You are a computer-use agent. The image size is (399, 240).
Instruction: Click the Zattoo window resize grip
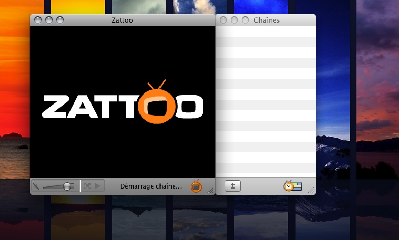(x=211, y=190)
